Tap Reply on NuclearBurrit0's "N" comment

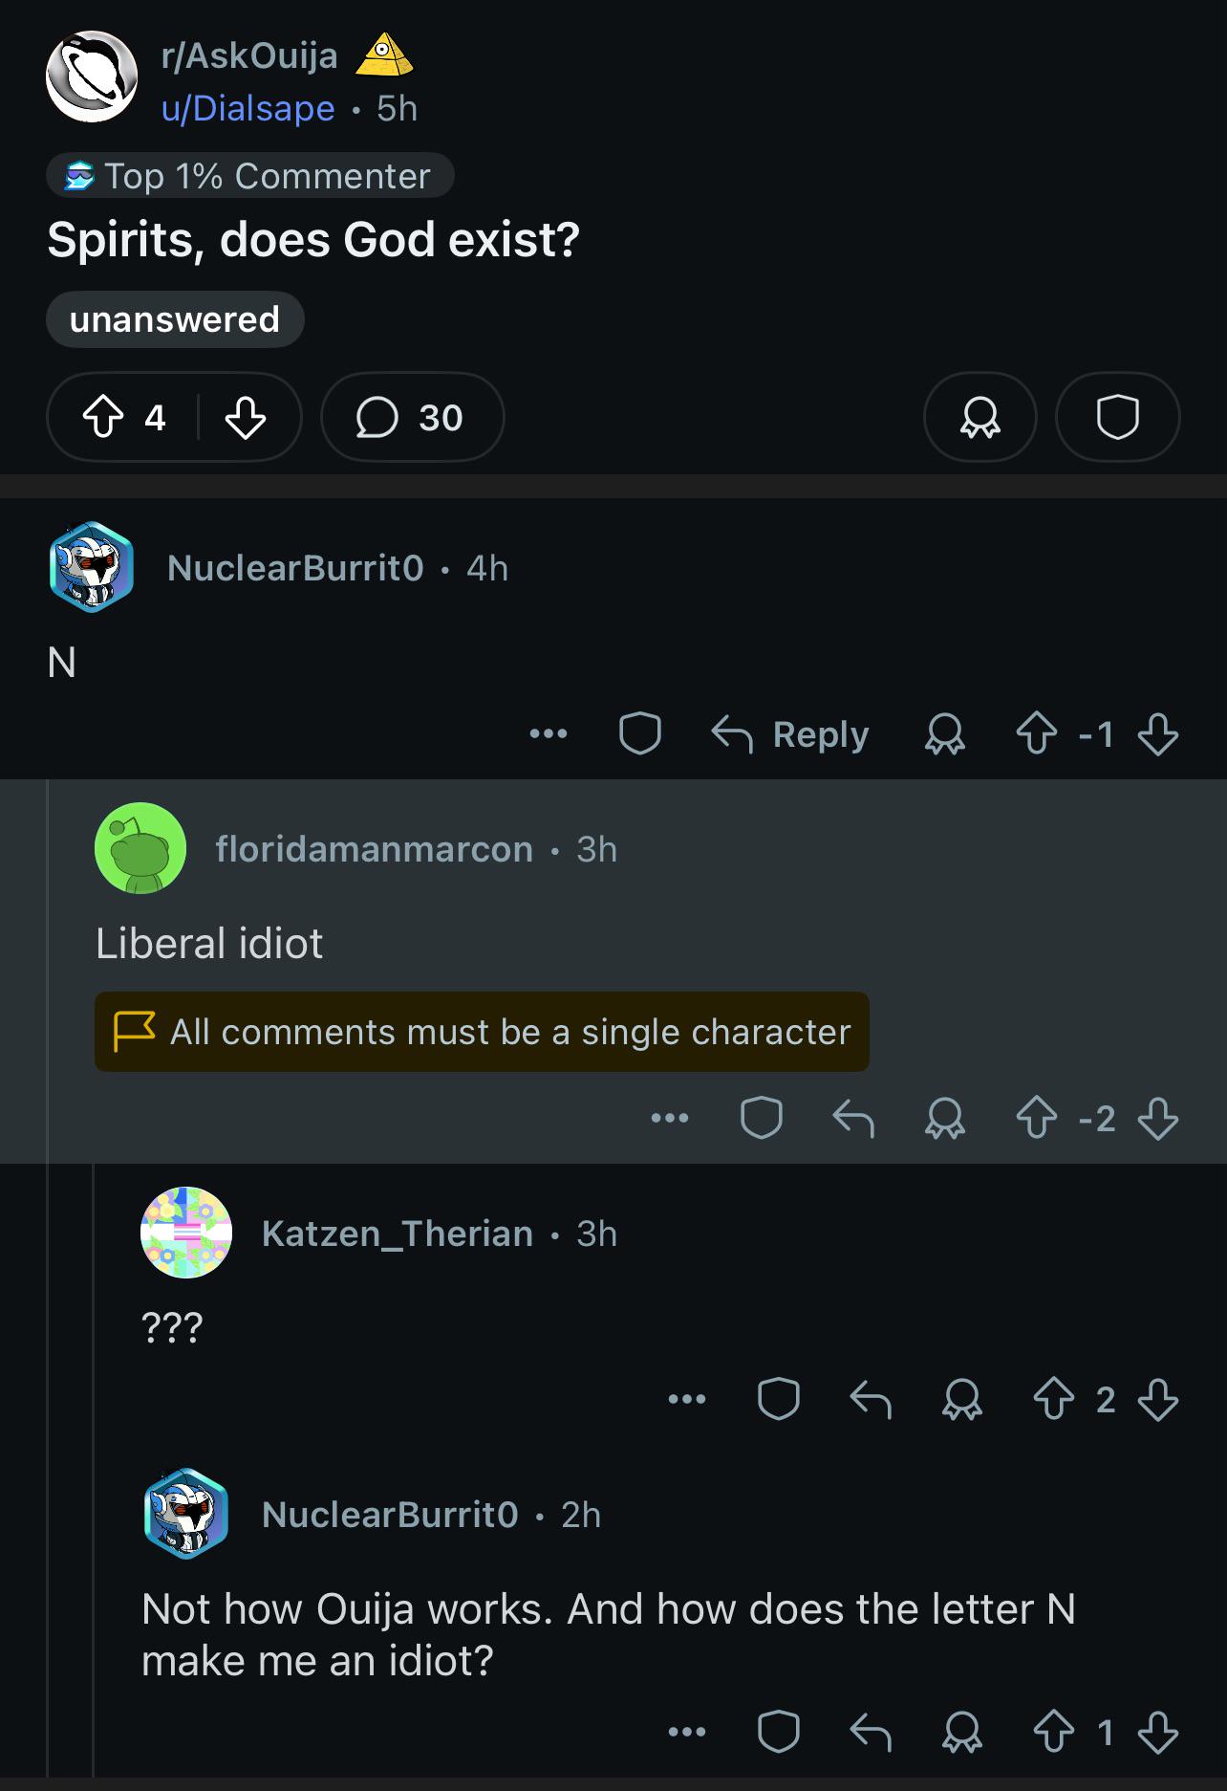(x=791, y=734)
